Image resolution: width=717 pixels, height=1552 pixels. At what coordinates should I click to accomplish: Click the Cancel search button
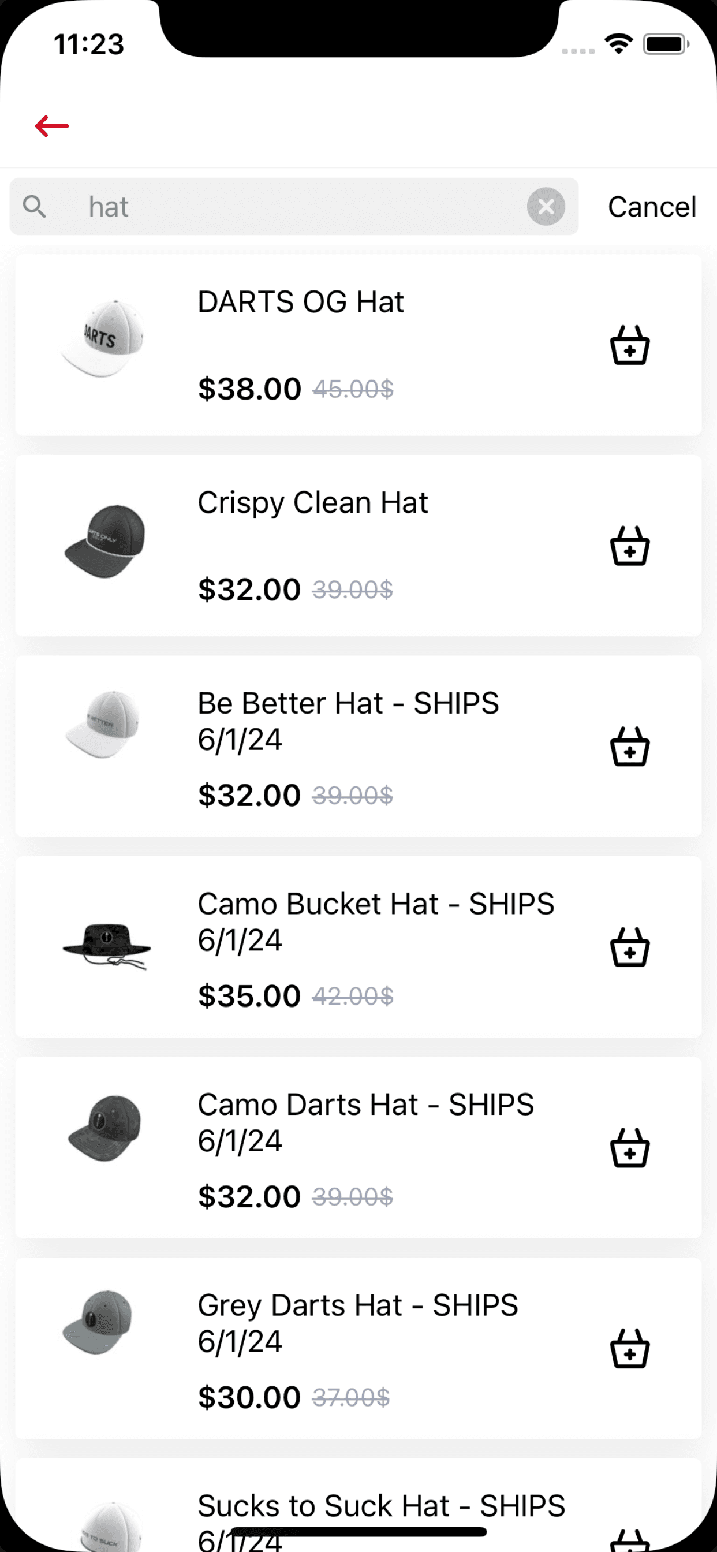tap(652, 207)
